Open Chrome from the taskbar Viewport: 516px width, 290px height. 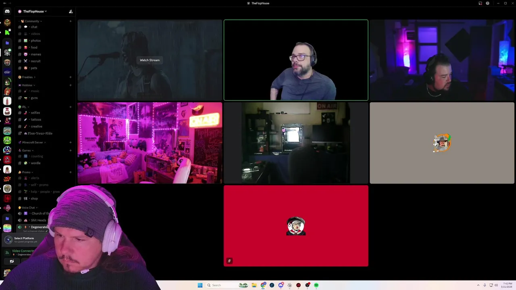263,285
